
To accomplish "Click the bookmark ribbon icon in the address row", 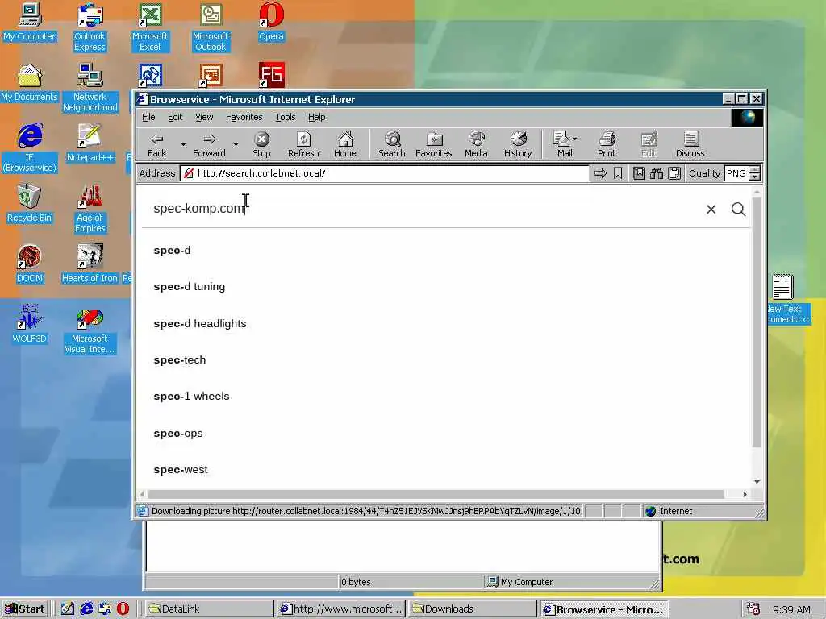I will [x=618, y=173].
